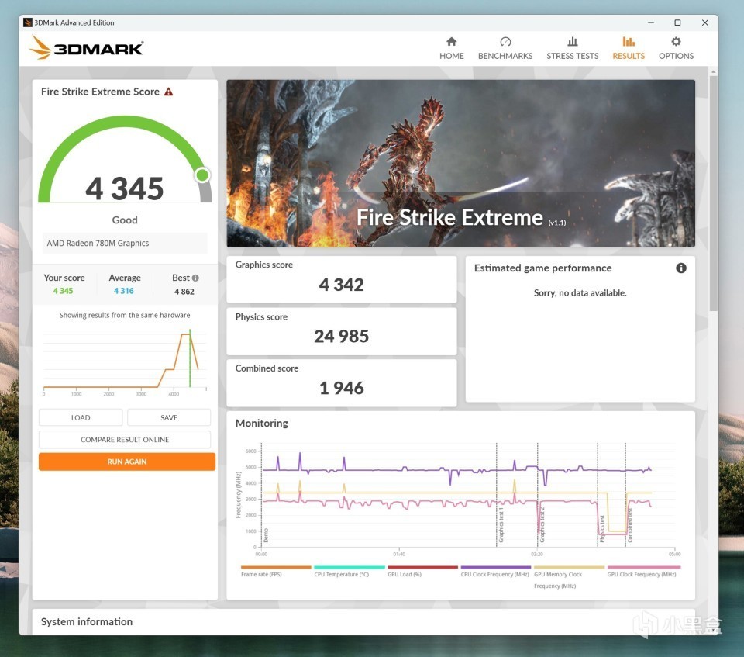Click 'Sorry, no data available.' text
Viewport: 744px width, 657px height.
point(580,292)
